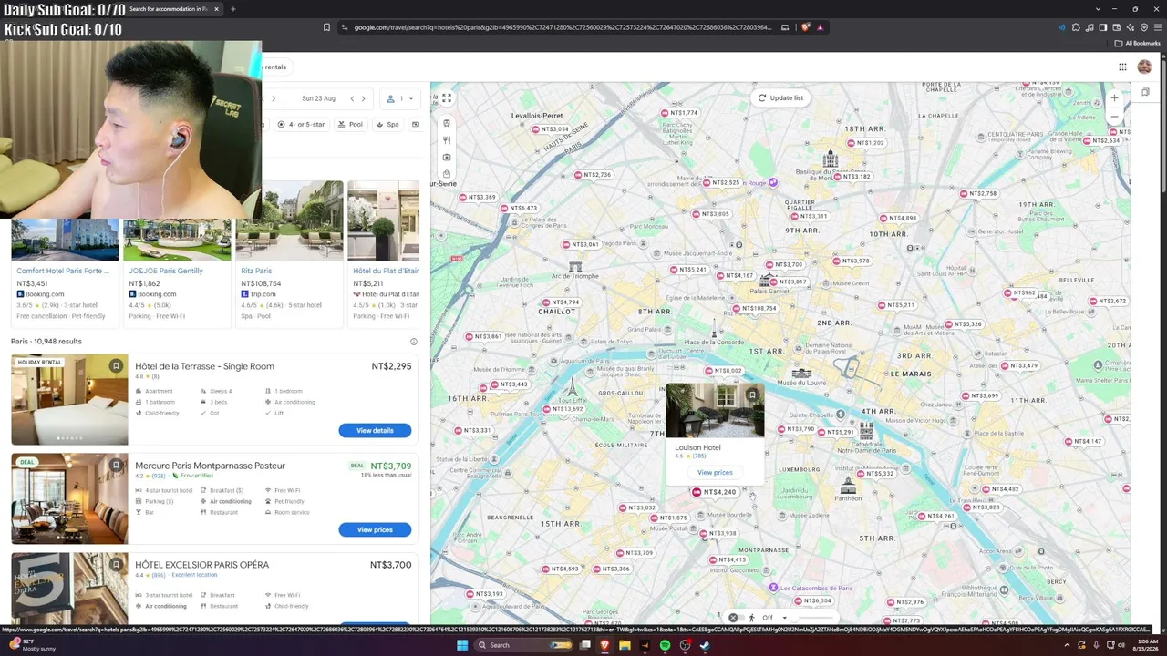This screenshot has width=1167, height=656.
Task: Show transit options on the map
Action: [x=447, y=123]
